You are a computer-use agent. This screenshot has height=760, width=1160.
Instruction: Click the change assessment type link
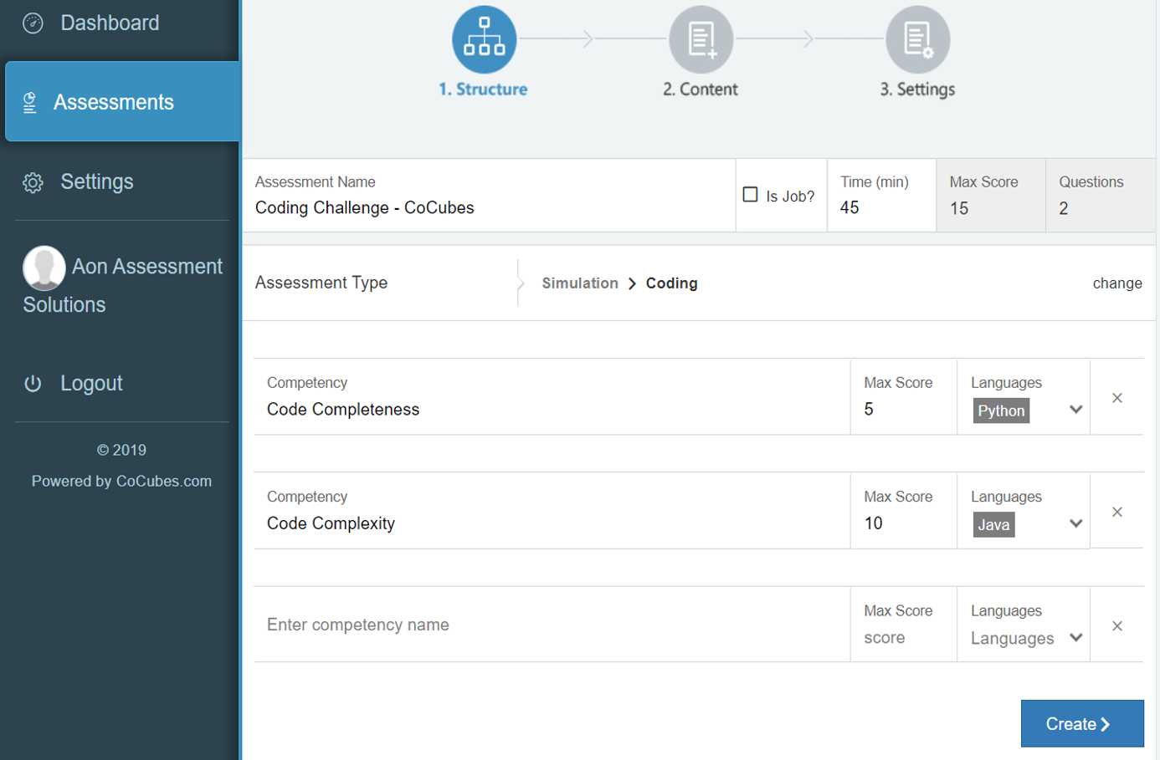tap(1117, 283)
